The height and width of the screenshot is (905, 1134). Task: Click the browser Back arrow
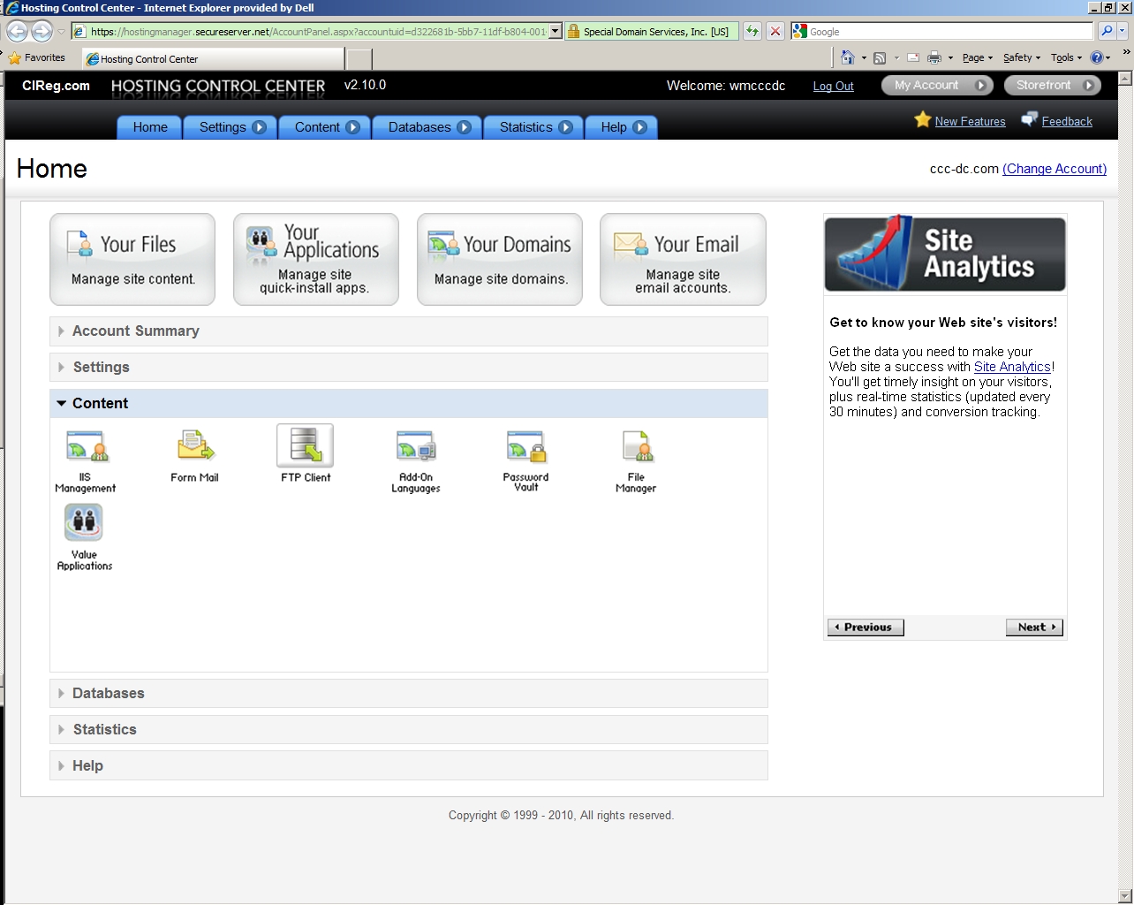coord(17,31)
